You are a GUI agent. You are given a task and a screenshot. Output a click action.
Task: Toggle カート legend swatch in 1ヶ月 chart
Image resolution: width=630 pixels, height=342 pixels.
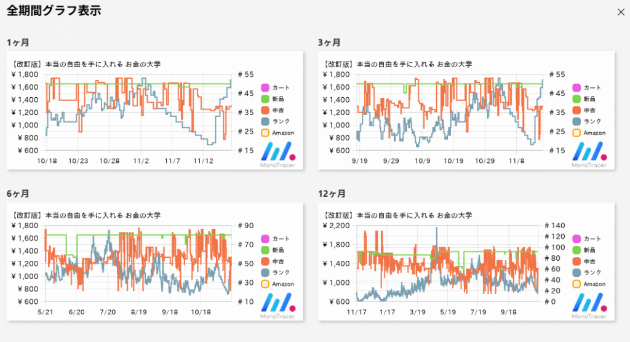point(265,87)
